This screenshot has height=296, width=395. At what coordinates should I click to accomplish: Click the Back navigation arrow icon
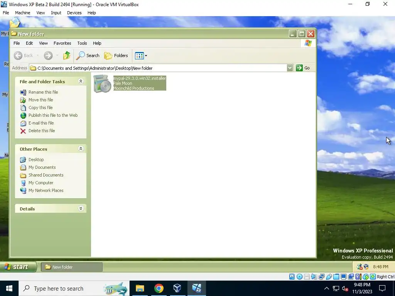click(18, 55)
